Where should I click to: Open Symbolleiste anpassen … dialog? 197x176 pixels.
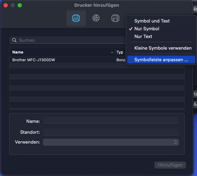(x=161, y=59)
